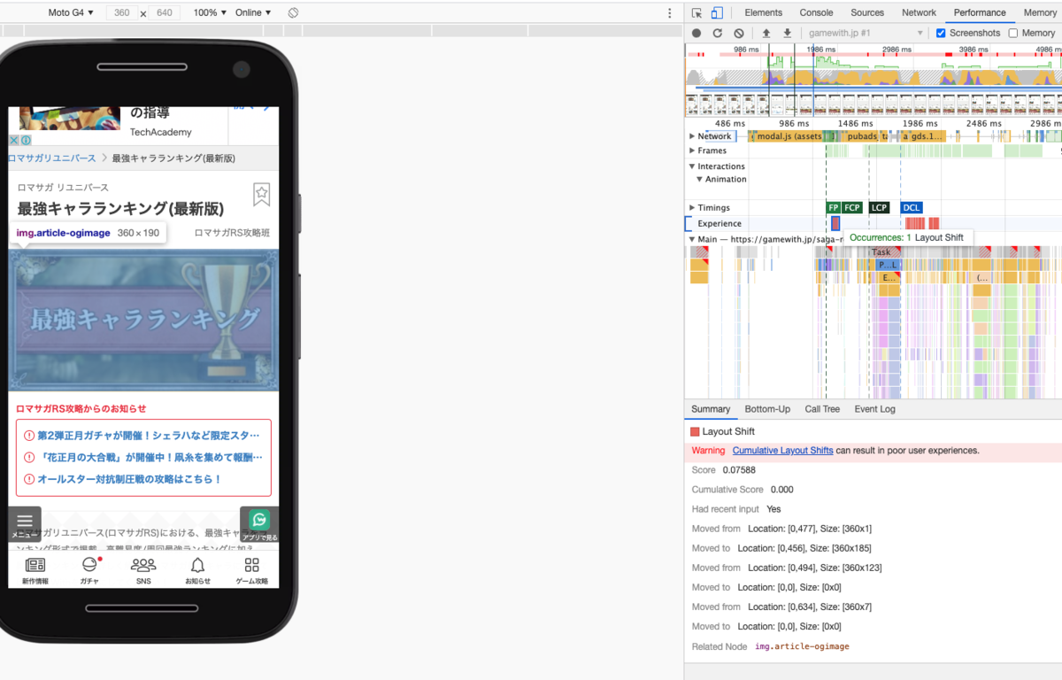Click the modal.js network request bar
This screenshot has height=680, width=1062.
point(787,136)
